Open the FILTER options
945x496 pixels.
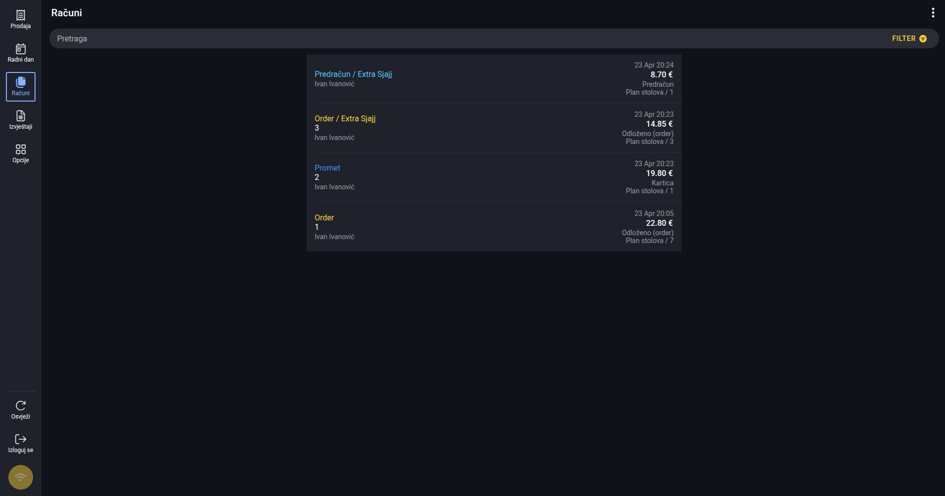tap(909, 38)
